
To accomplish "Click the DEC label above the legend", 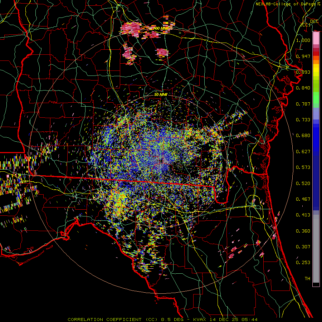I will 314,21.
